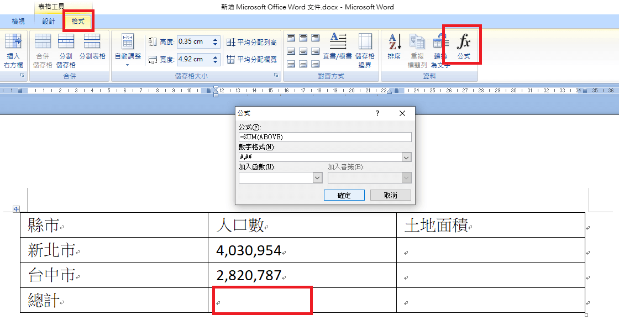Open the 自動調整 (AutoFit) dropdown
Screen dimensions: 619x320
(x=128, y=65)
